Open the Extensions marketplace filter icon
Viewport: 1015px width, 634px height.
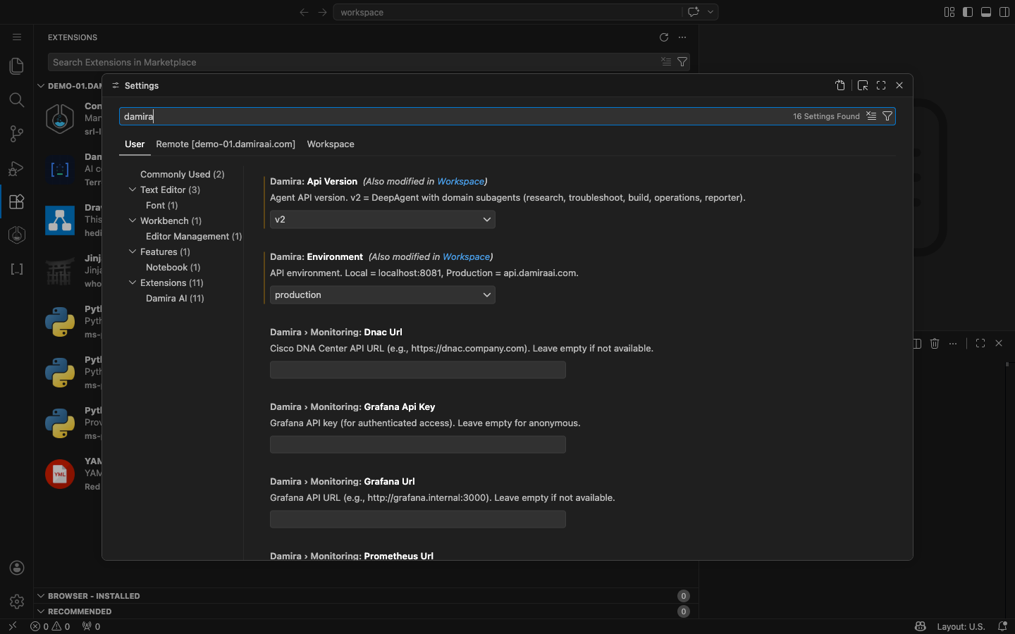tap(682, 62)
